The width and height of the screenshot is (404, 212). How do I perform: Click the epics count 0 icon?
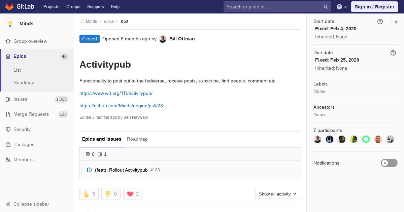tap(88, 154)
